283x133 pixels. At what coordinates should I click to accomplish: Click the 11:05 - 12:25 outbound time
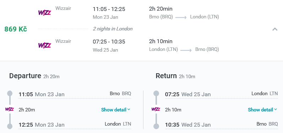point(109,9)
